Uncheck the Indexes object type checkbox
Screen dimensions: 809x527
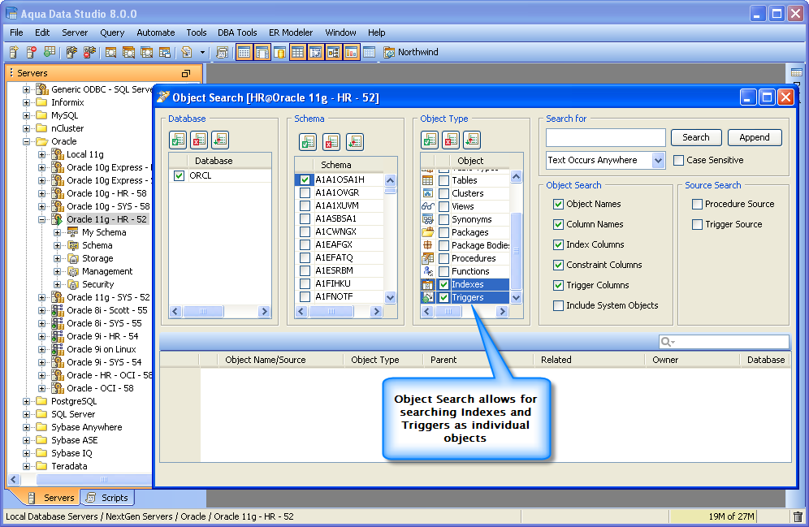point(443,285)
